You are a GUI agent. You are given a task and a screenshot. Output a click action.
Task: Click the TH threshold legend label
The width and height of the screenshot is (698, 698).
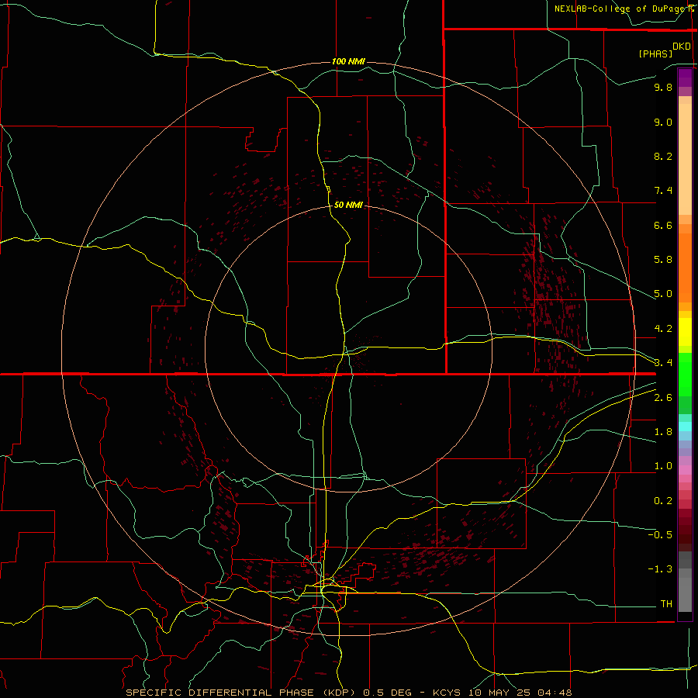click(x=666, y=604)
